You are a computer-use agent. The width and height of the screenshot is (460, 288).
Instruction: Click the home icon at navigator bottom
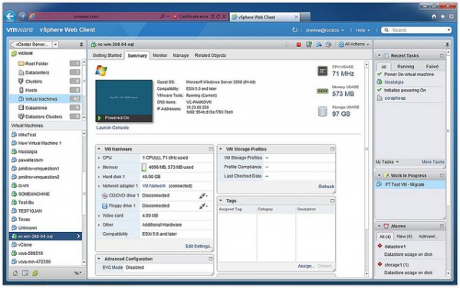point(15,273)
